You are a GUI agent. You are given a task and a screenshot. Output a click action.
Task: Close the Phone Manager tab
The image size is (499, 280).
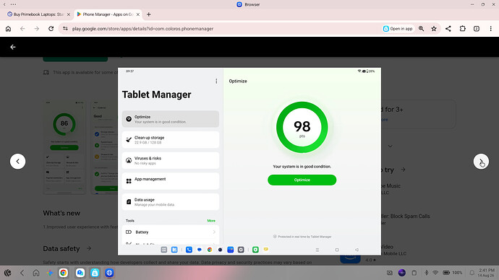(x=138, y=14)
